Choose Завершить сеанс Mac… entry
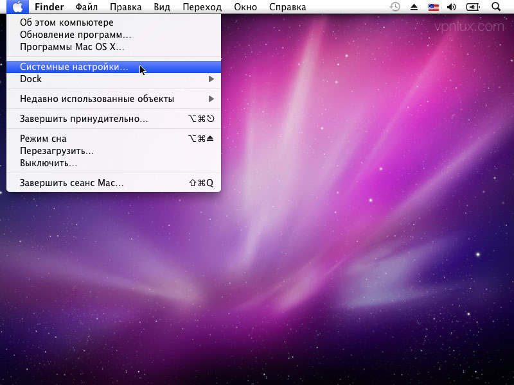This screenshot has width=514, height=385. click(114, 183)
